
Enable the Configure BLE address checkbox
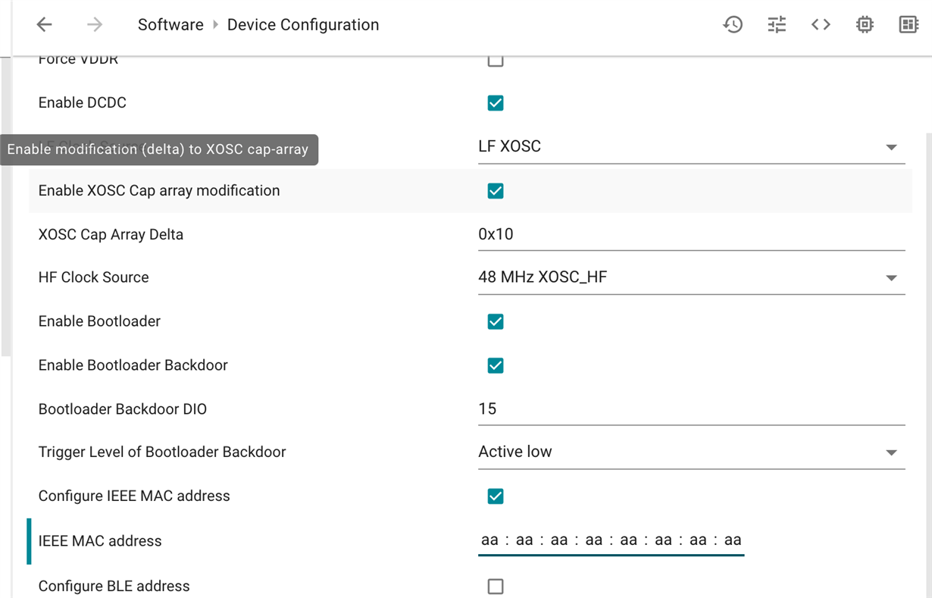(x=496, y=586)
